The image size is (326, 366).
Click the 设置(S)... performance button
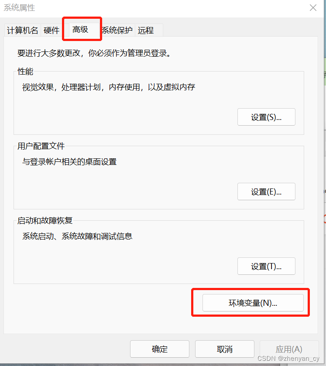(x=266, y=117)
